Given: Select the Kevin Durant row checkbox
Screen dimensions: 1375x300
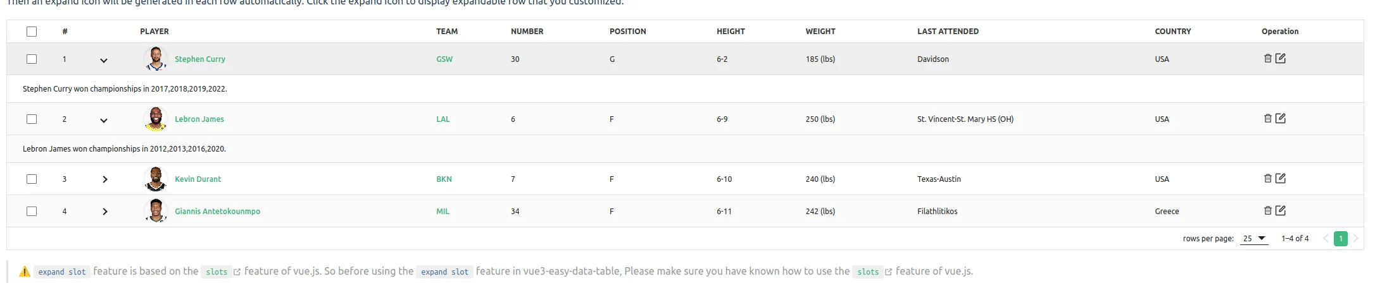Looking at the screenshot, I should (32, 179).
